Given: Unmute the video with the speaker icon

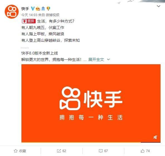Looking at the screenshot, I should (x=156, y=137).
